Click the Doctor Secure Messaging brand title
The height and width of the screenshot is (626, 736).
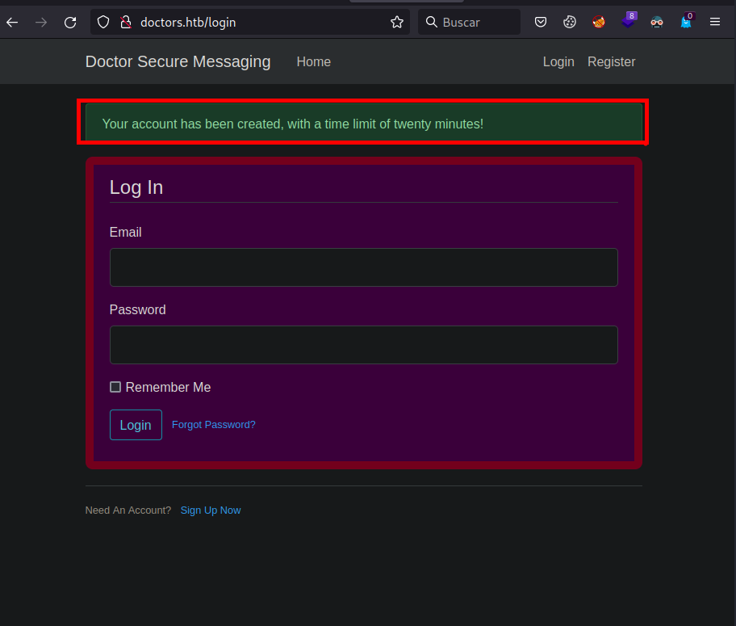(178, 62)
